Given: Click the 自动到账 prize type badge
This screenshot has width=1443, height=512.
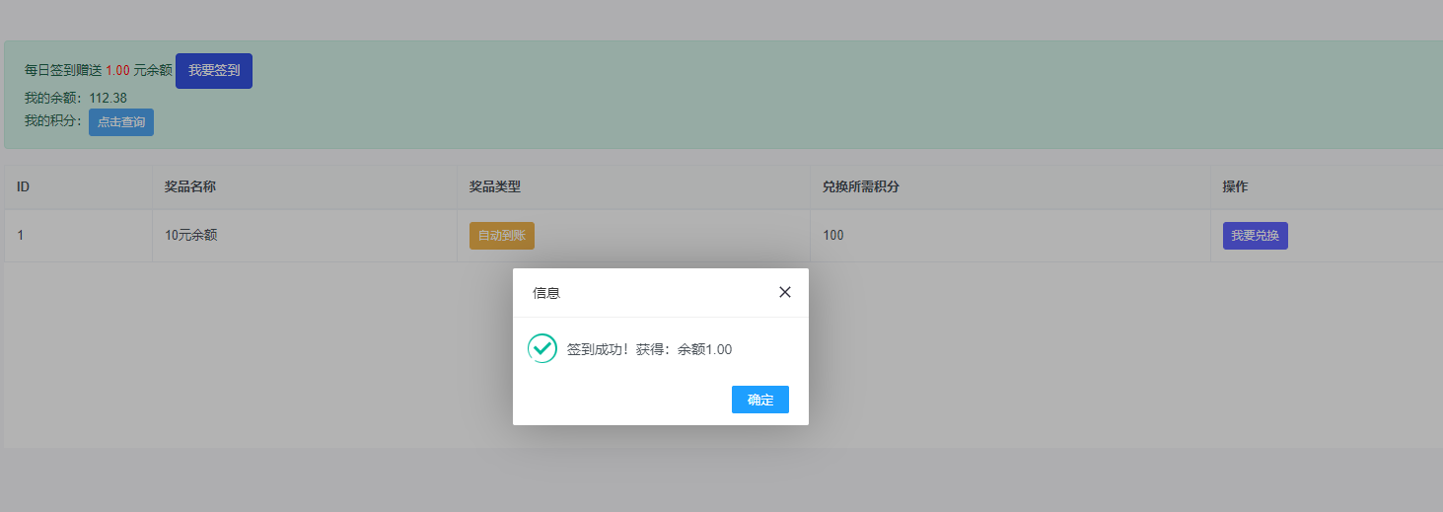Looking at the screenshot, I should 501,236.
